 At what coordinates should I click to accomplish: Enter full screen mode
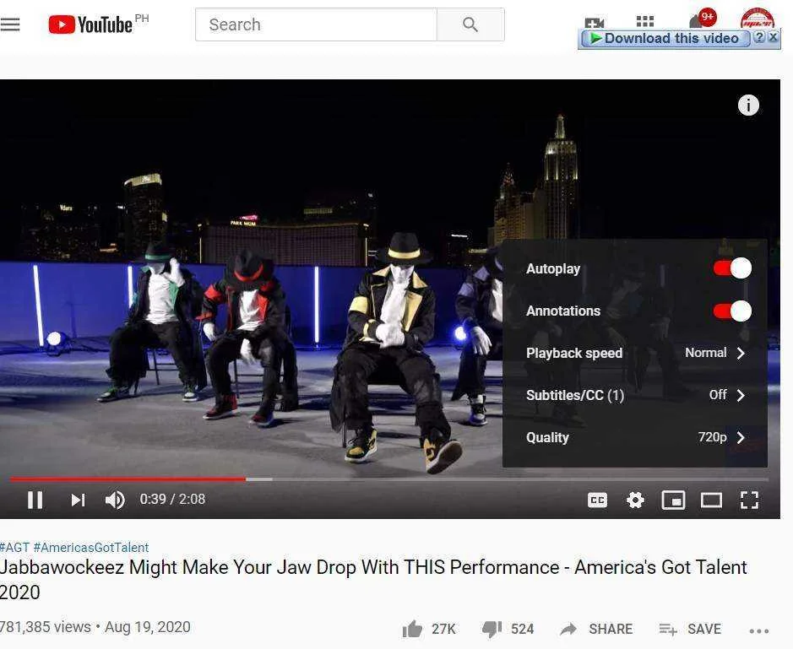pos(749,500)
